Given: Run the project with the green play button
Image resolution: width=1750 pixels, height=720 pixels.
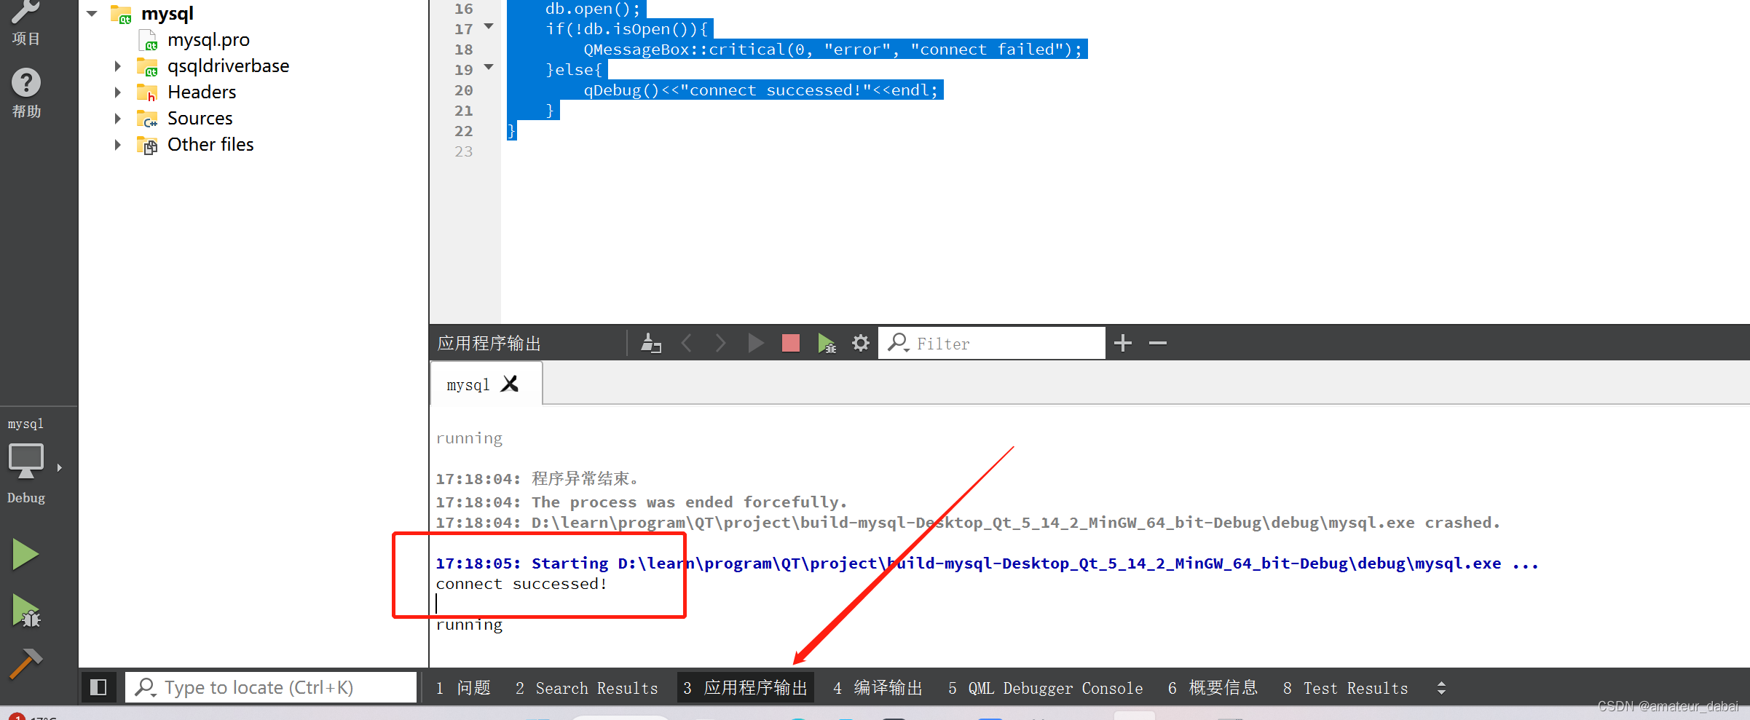Looking at the screenshot, I should tap(25, 553).
